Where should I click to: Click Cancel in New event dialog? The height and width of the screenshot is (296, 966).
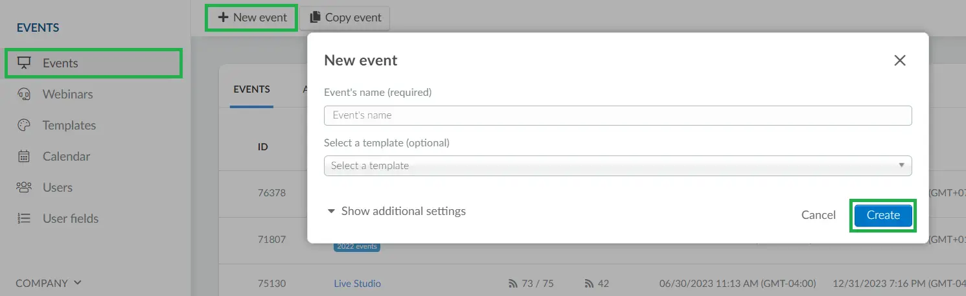[x=818, y=215]
